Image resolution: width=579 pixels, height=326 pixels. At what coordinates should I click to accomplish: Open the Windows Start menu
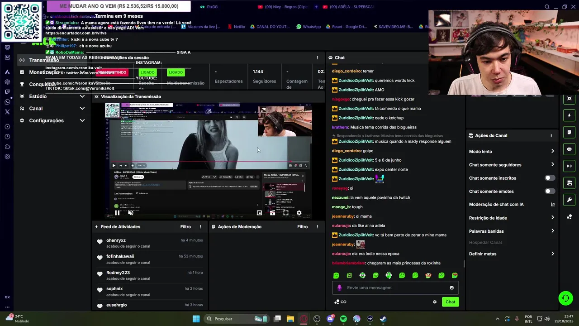[196, 319]
